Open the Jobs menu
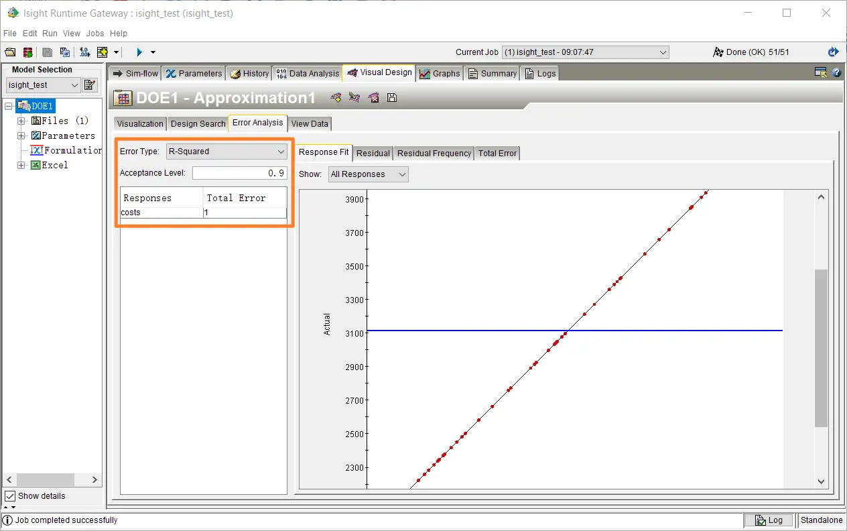 94,34
